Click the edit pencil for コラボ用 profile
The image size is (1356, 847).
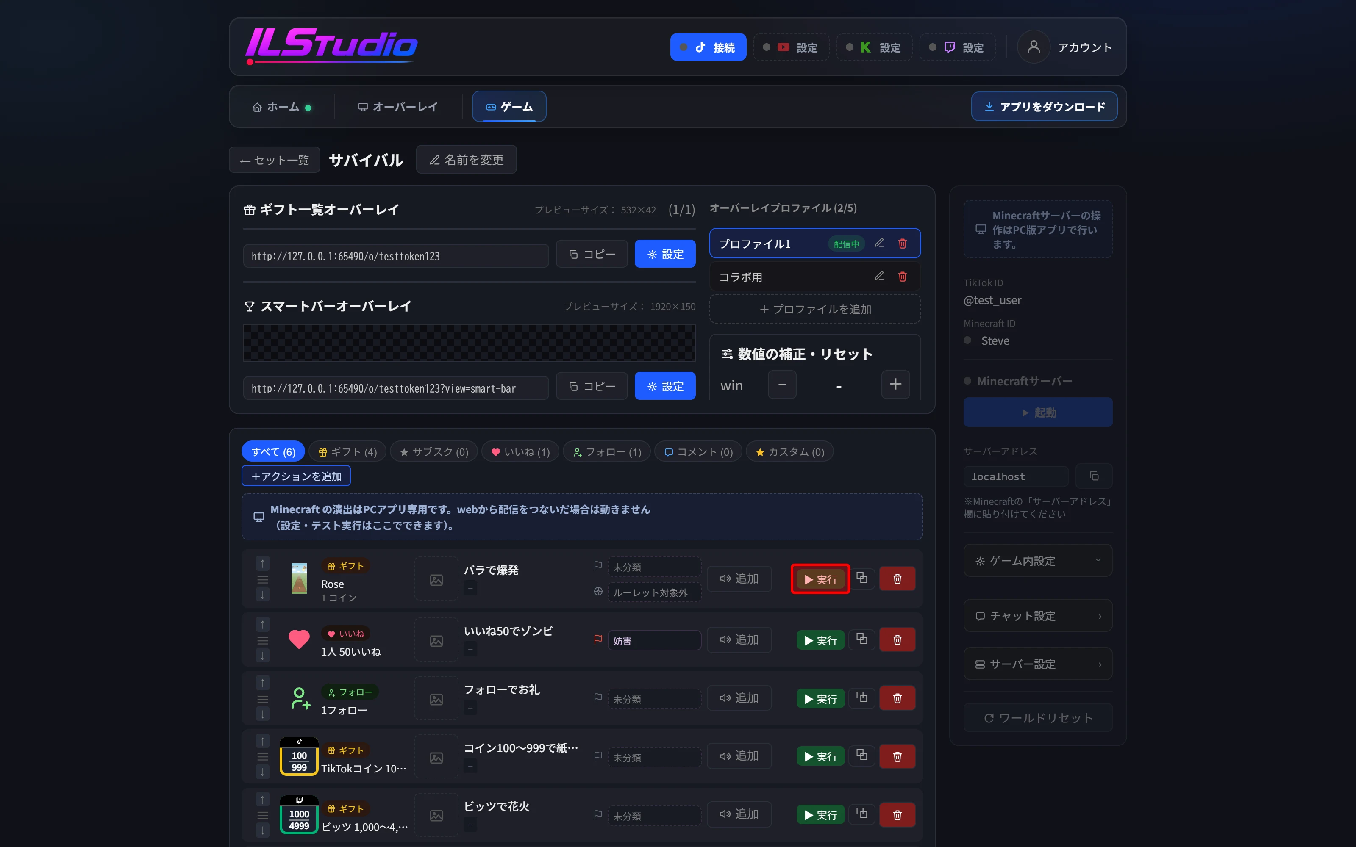[x=878, y=276]
